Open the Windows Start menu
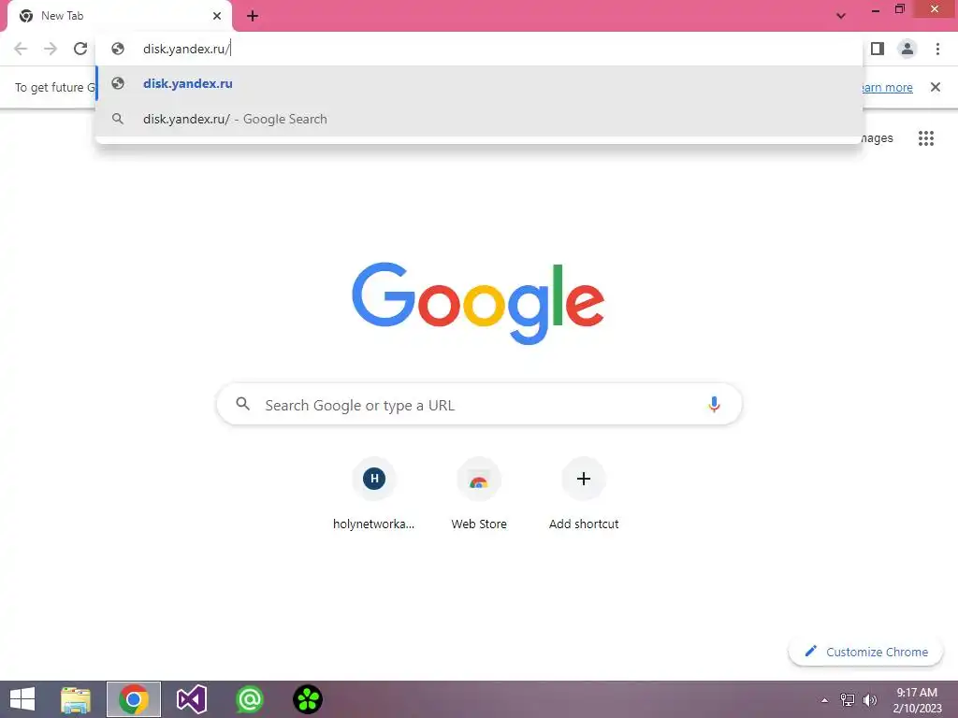The image size is (958, 718). click(22, 699)
